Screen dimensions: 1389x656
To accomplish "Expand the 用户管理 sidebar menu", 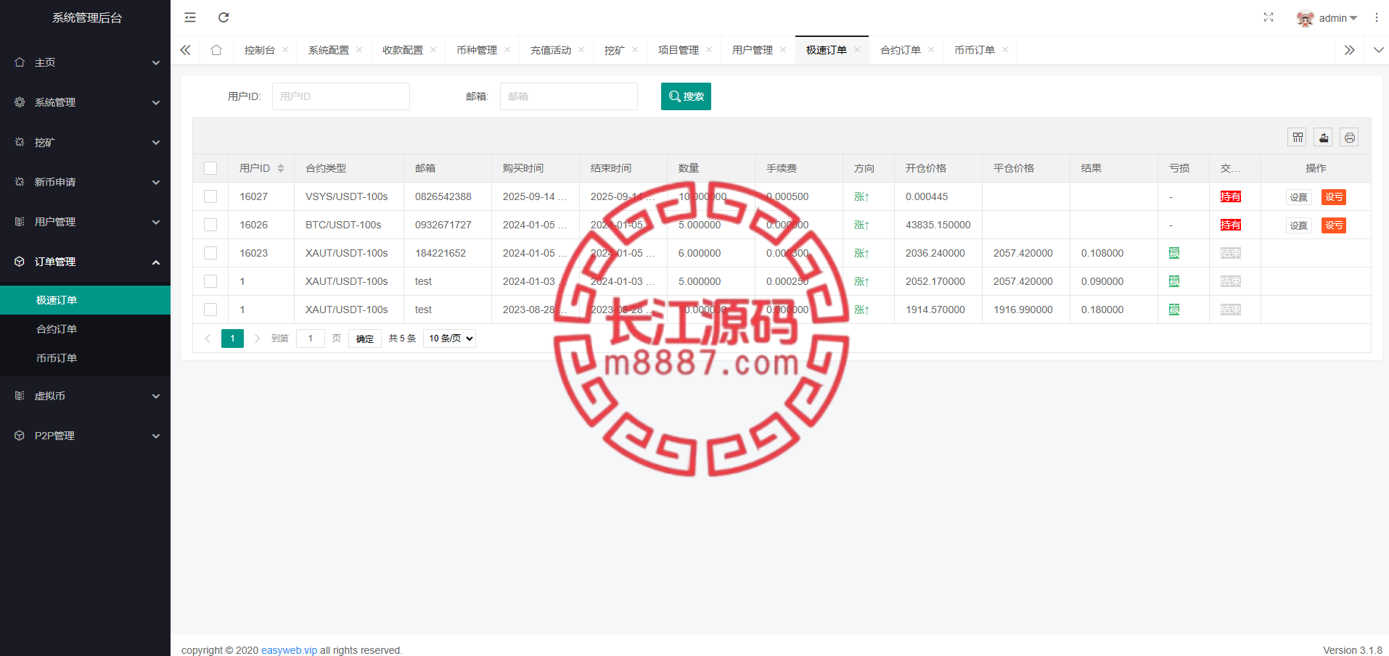I will tap(85, 222).
